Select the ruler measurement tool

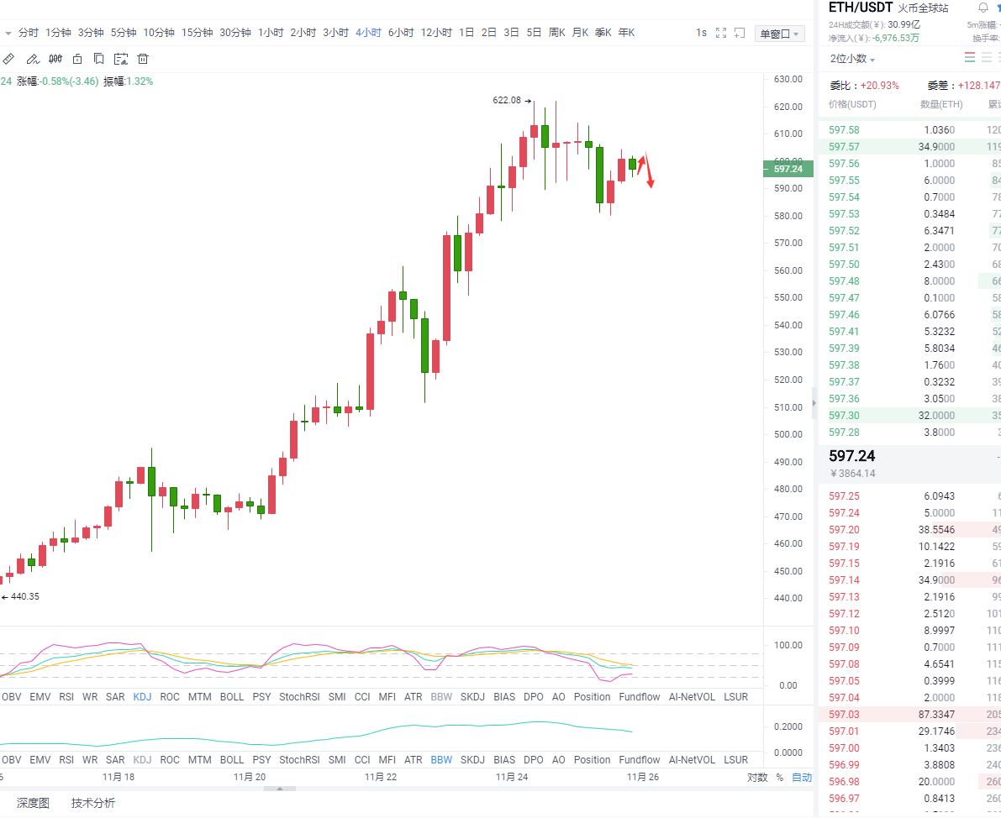8,60
